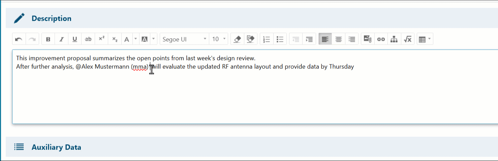
Task: Expand the insert table dropdown
Action: 429,39
